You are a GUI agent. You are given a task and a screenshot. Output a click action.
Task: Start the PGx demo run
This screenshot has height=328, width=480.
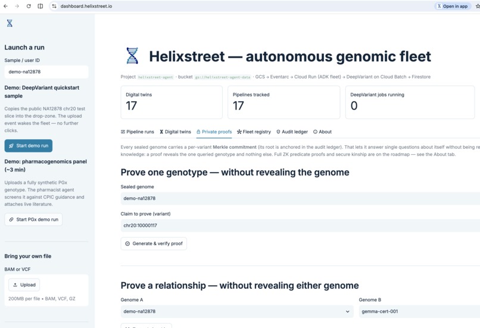33,220
